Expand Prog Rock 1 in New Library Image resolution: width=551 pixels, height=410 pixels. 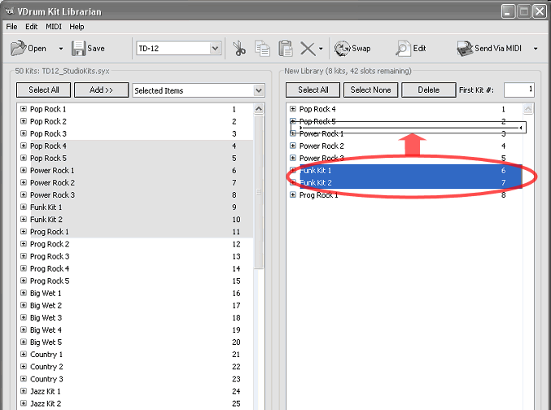293,195
